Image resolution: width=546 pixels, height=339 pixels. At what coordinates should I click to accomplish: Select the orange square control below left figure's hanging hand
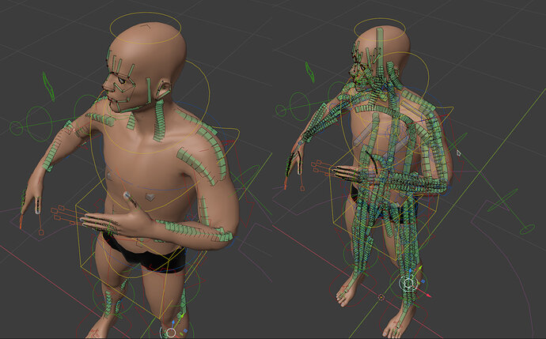click(41, 232)
